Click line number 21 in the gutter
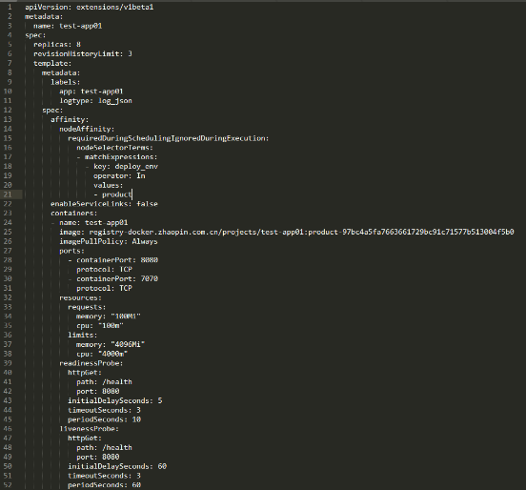The width and height of the screenshot is (526, 490). point(8,194)
